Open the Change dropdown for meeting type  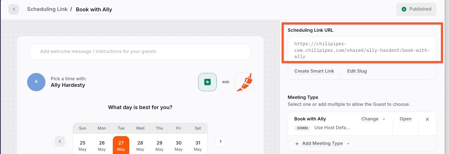point(373,119)
